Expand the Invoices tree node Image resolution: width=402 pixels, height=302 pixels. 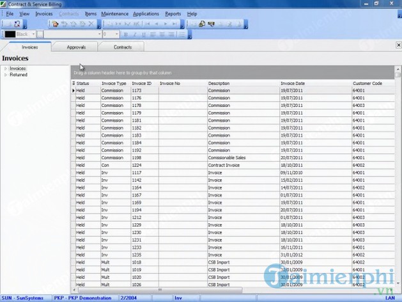pyautogui.click(x=5, y=68)
